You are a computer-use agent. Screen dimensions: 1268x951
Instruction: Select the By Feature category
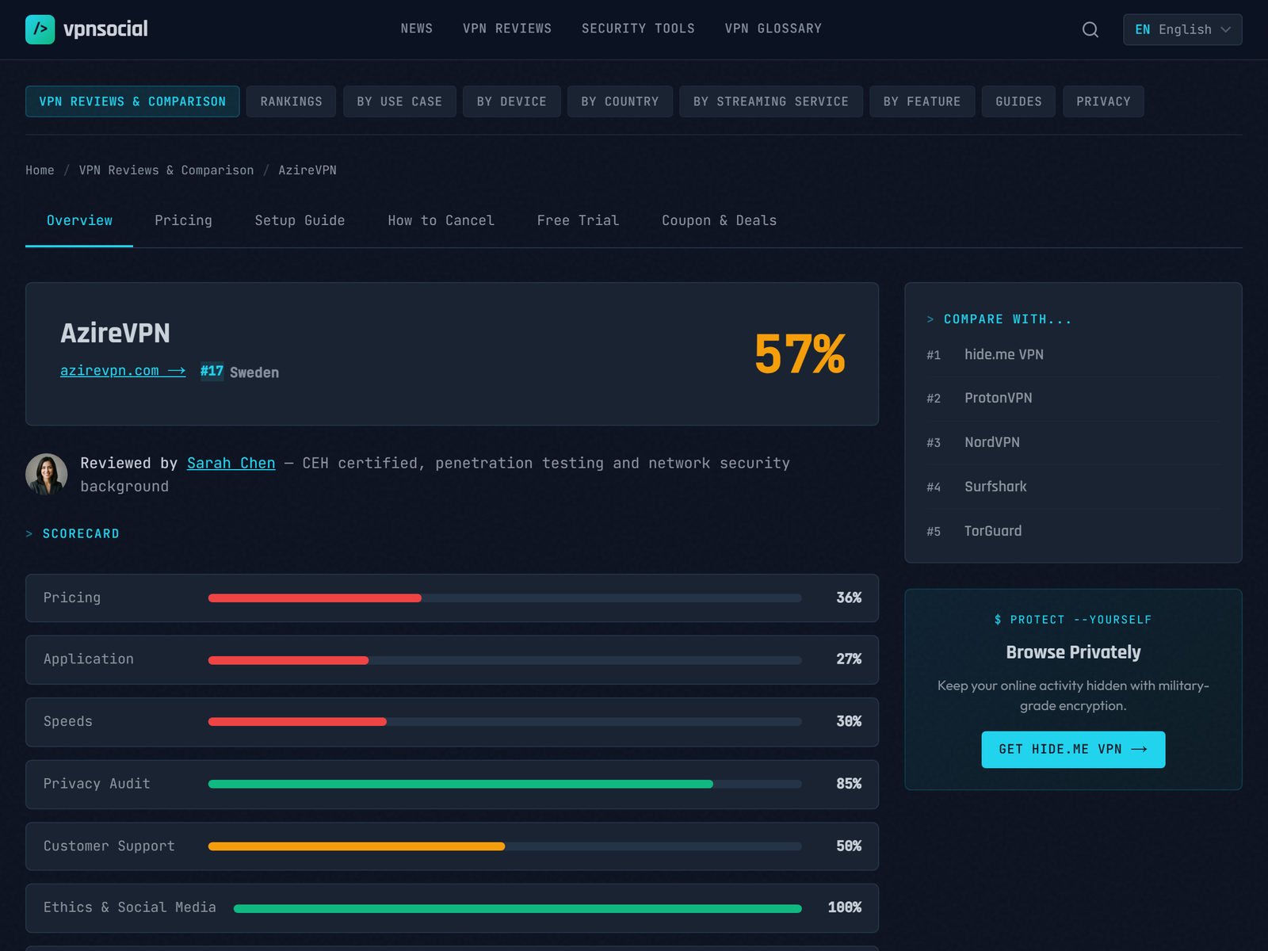pos(922,101)
